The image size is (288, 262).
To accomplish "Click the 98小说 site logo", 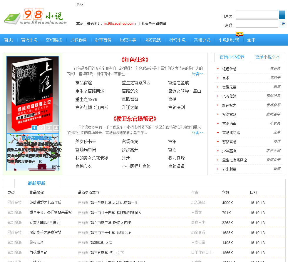I will coord(35,16).
